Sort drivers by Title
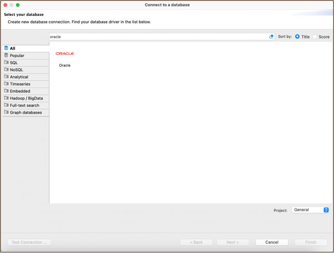This screenshot has height=253, width=334. point(297,37)
